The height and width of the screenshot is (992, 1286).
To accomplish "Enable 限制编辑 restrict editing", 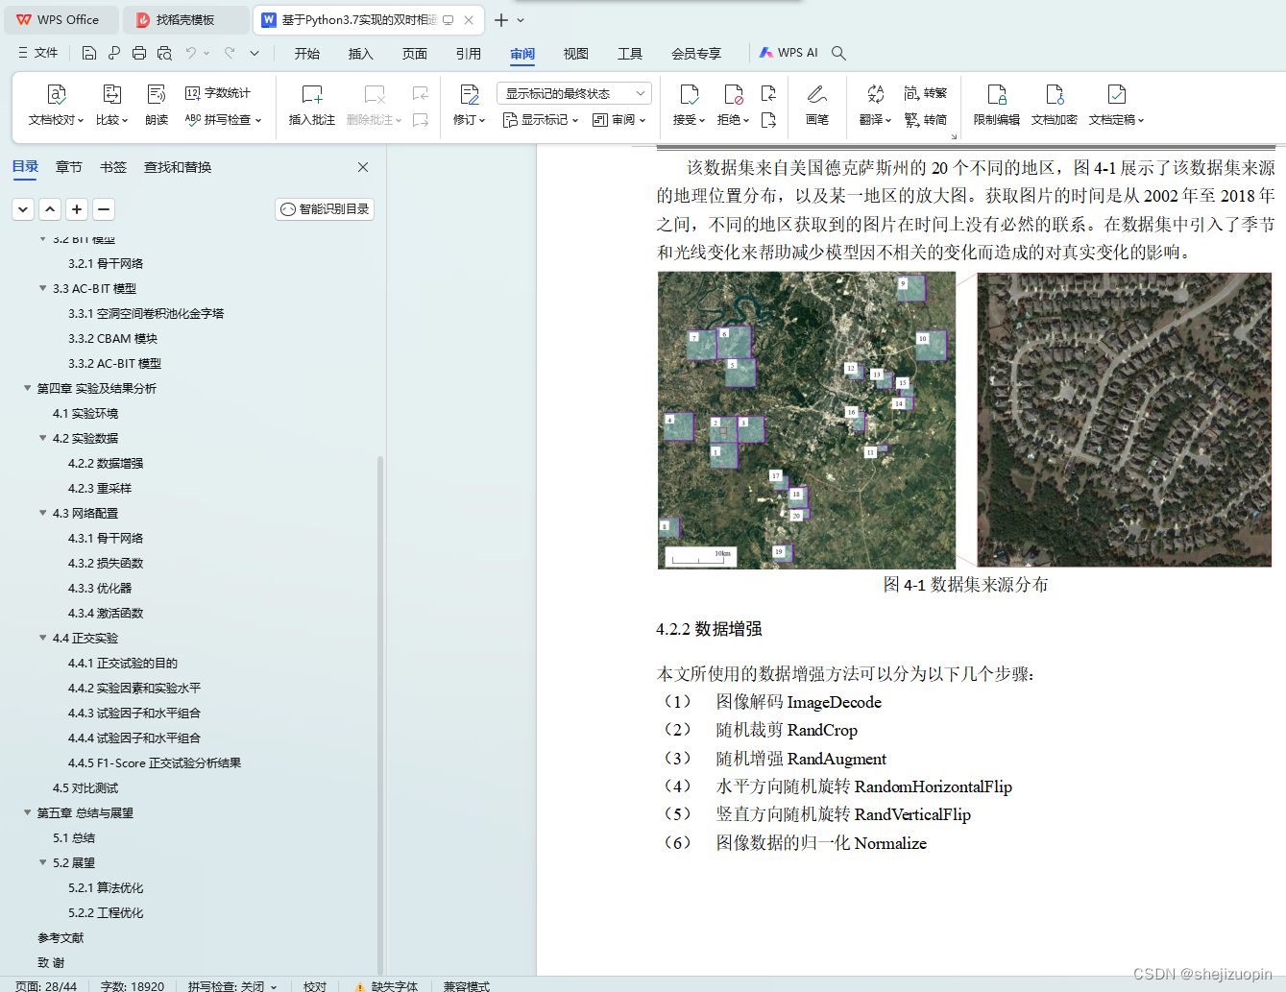I will tap(996, 105).
